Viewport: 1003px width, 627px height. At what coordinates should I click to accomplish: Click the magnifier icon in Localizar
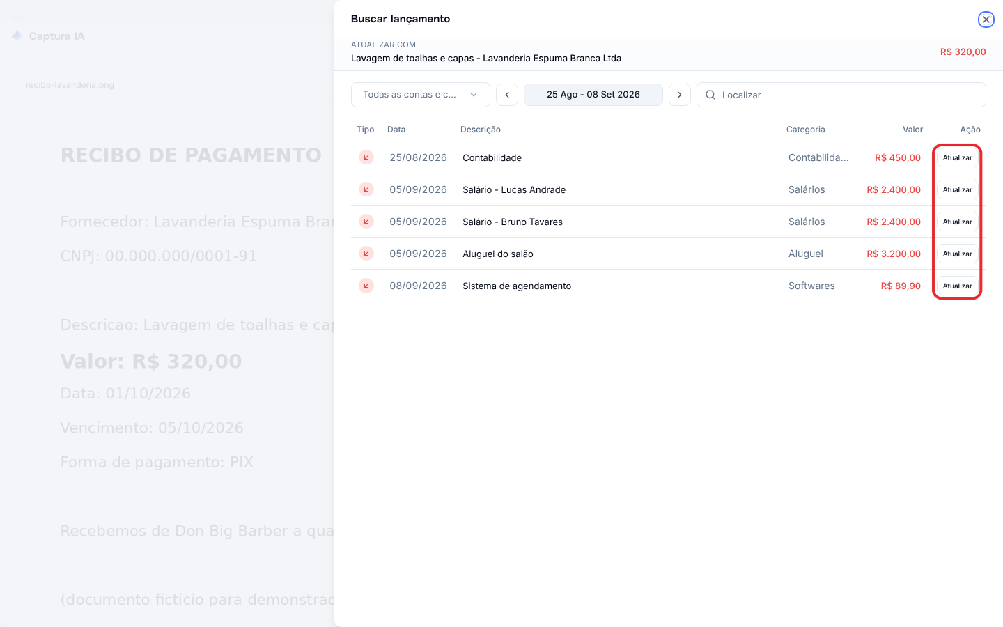click(710, 95)
